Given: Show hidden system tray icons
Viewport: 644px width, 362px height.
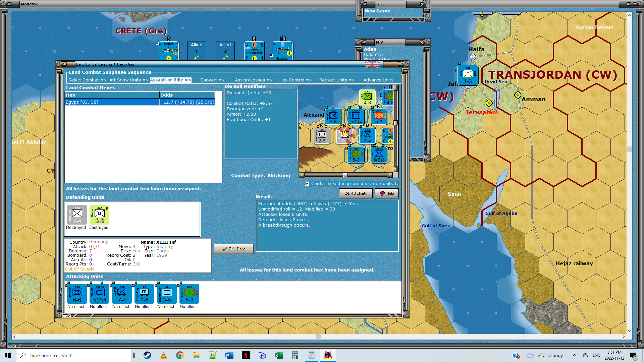Looking at the screenshot, I should (x=574, y=355).
